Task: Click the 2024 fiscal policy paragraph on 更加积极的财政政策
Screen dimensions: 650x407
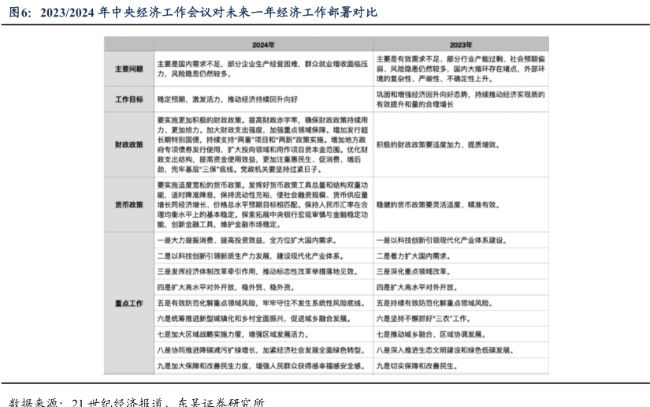Action: tap(263, 145)
